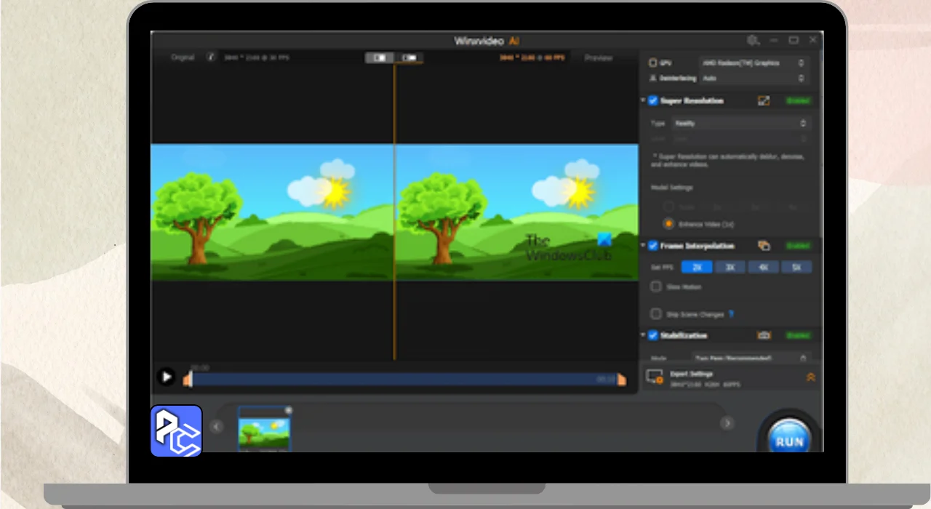Expand Export Settings with double chevron
931x509 pixels.
(810, 377)
